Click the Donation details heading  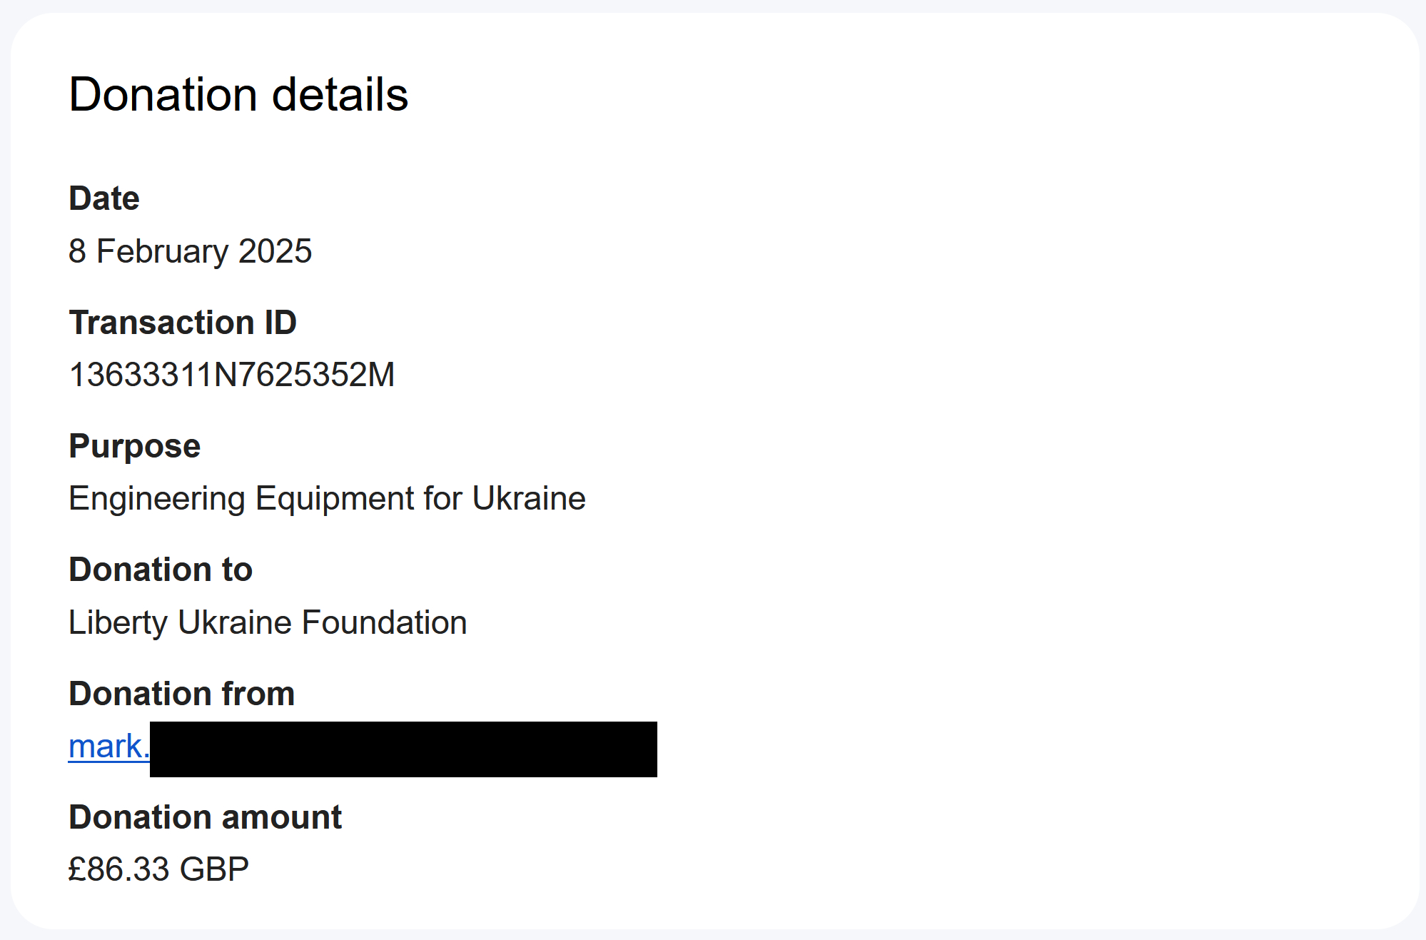click(x=238, y=95)
